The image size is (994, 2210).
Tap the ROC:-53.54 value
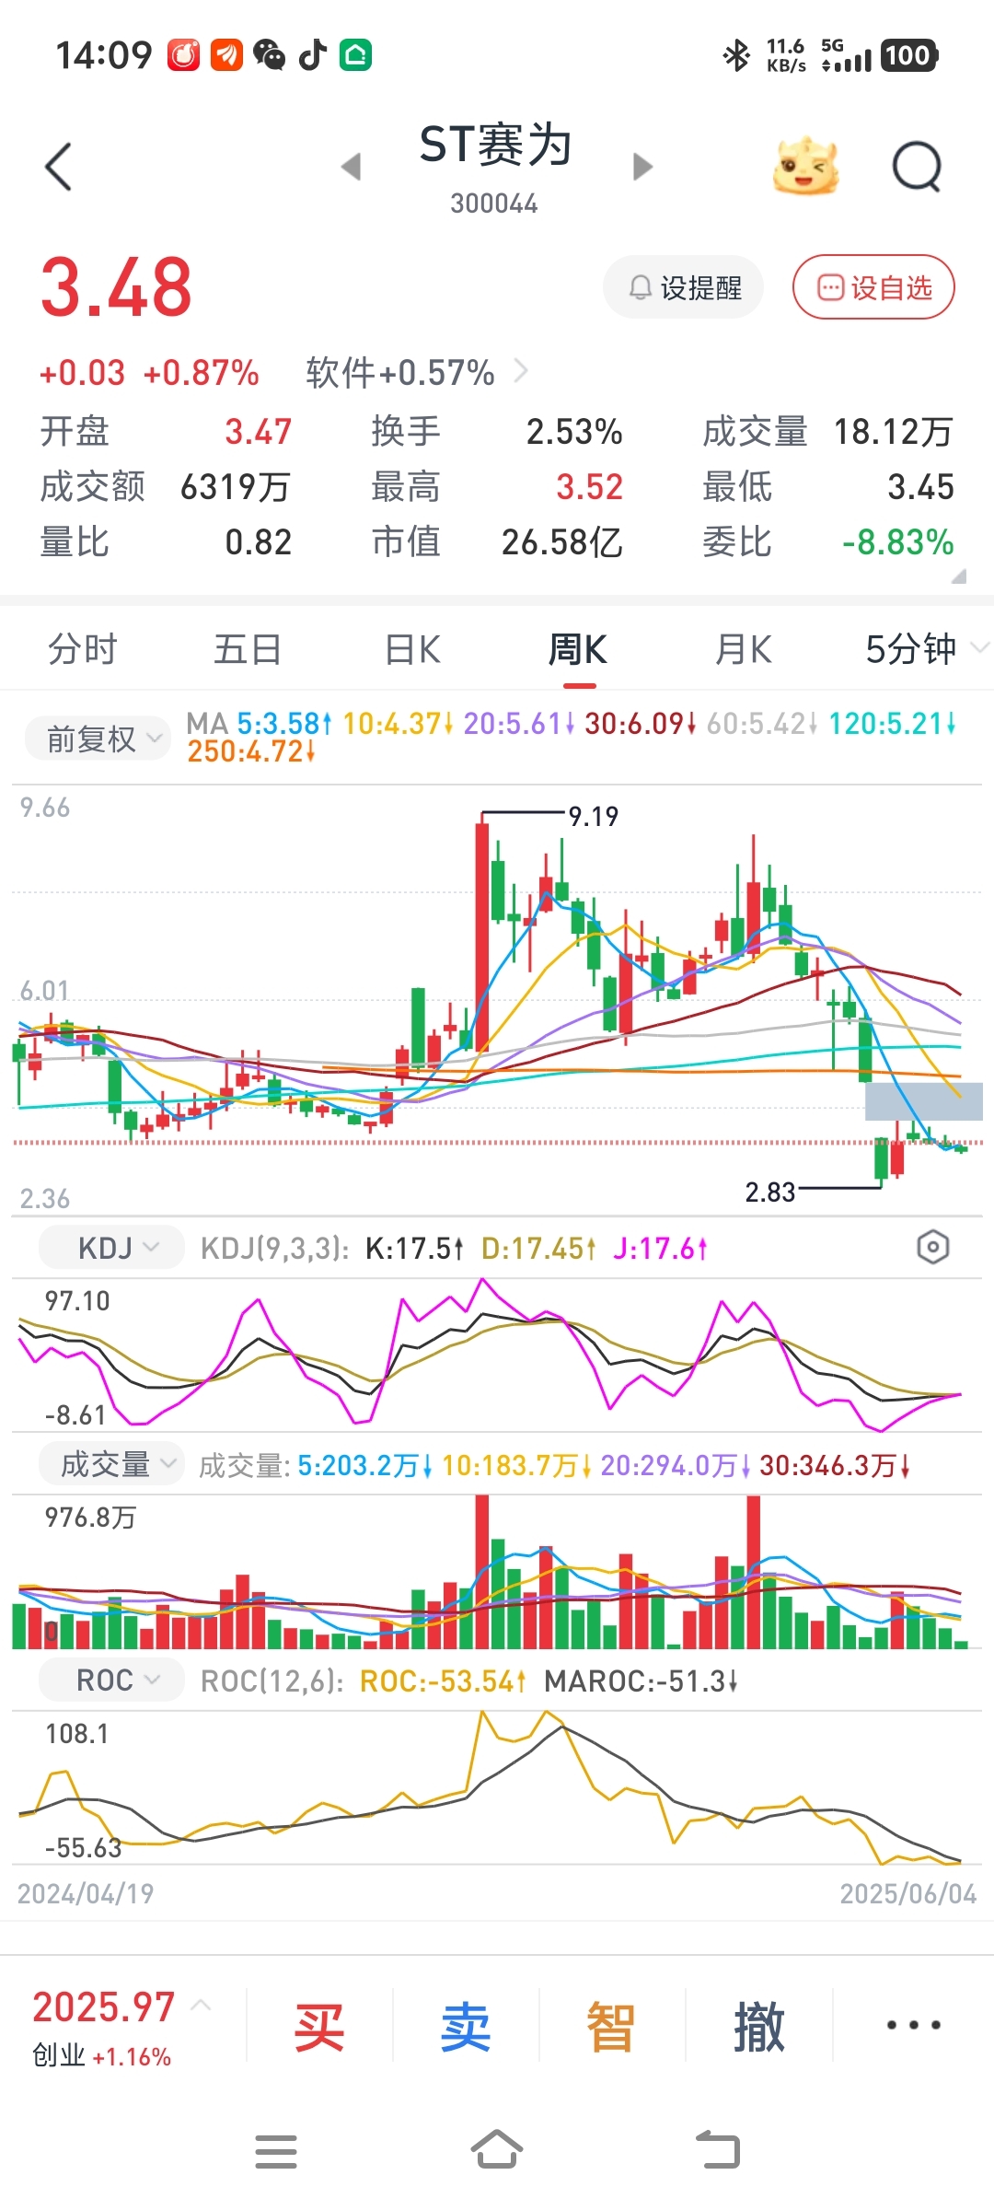click(x=443, y=1681)
